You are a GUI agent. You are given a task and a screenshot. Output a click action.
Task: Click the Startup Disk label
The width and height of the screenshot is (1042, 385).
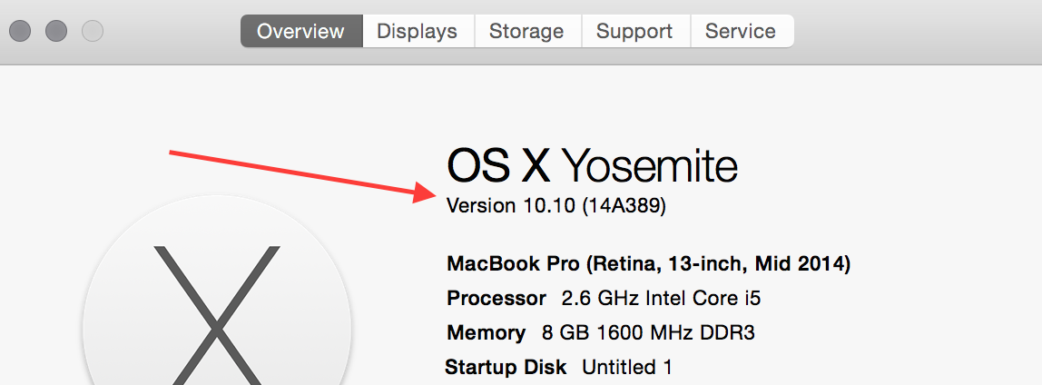point(506,368)
